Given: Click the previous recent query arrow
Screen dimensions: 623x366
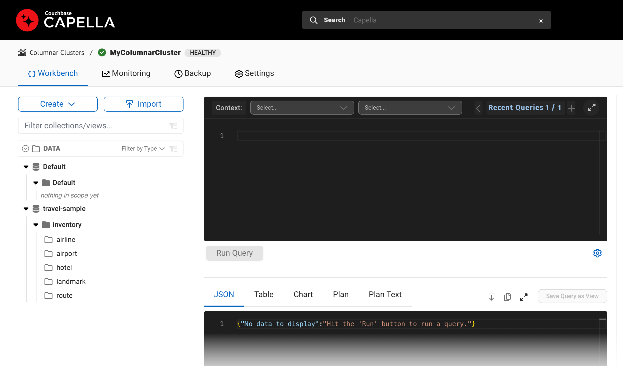Looking at the screenshot, I should coord(478,108).
